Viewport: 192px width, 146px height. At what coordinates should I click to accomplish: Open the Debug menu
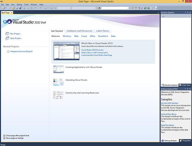pos(20,5)
